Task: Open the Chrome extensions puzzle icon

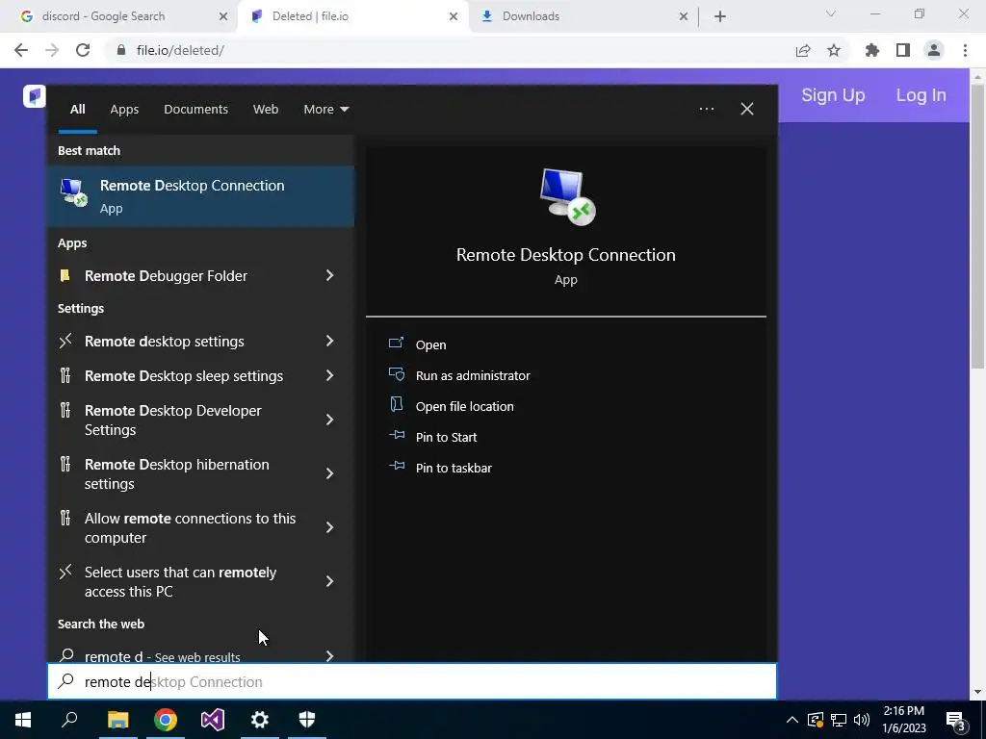Action: (872, 50)
